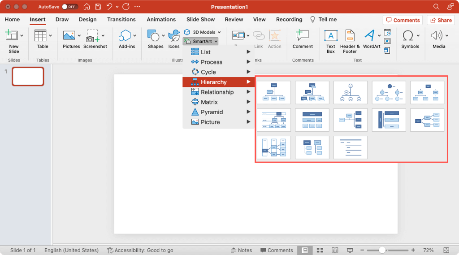Click the Share button
Image resolution: width=459 pixels, height=255 pixels.
pos(441,20)
